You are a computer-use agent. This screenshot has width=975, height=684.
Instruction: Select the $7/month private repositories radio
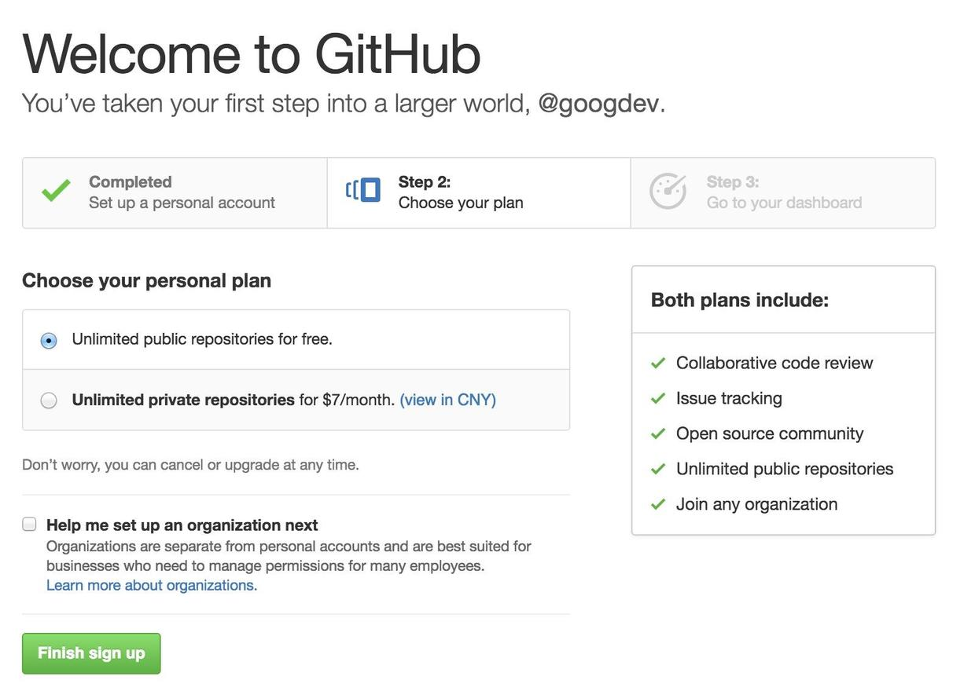coord(49,401)
